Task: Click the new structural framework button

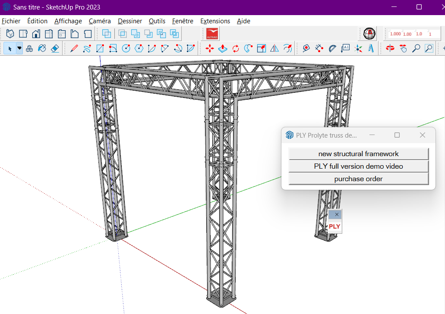Action: [x=358, y=154]
